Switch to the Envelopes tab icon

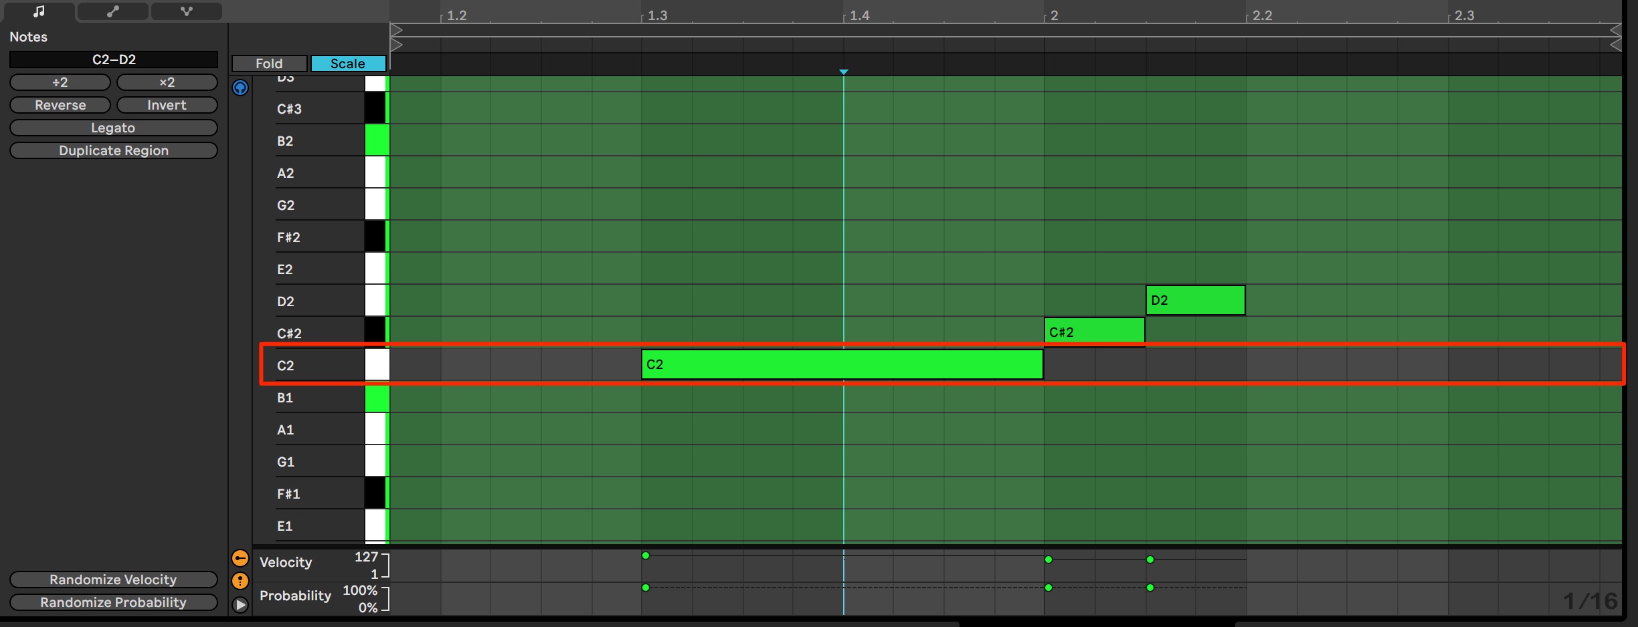pyautogui.click(x=112, y=11)
